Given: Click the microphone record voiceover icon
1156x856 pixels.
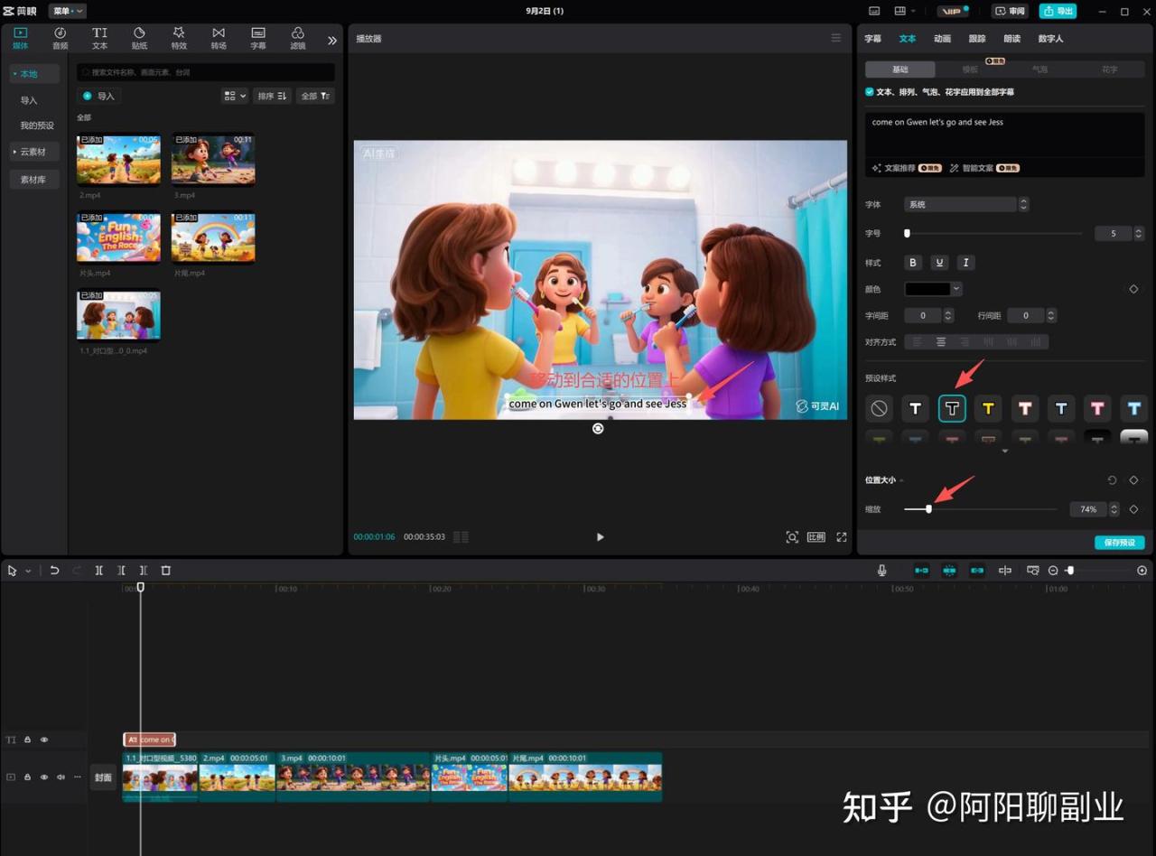Looking at the screenshot, I should [881, 571].
